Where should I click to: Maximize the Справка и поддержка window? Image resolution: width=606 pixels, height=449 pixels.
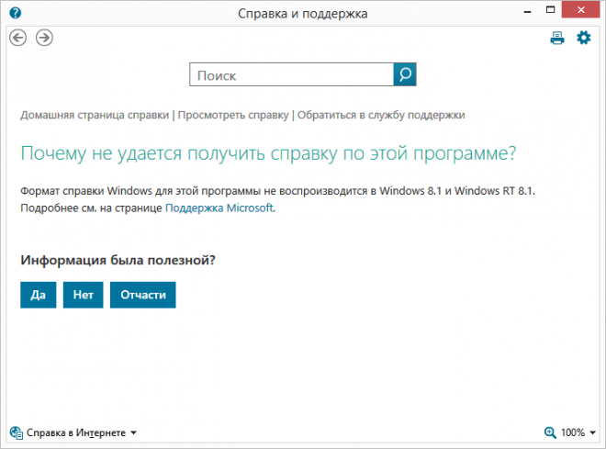(550, 10)
